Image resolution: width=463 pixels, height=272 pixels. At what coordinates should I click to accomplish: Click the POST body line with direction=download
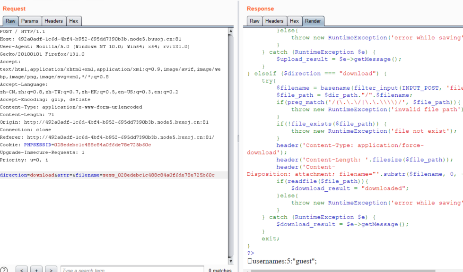pyautogui.click(x=107, y=175)
